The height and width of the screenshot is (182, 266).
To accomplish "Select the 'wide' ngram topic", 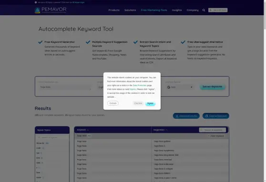I will 40,177.
